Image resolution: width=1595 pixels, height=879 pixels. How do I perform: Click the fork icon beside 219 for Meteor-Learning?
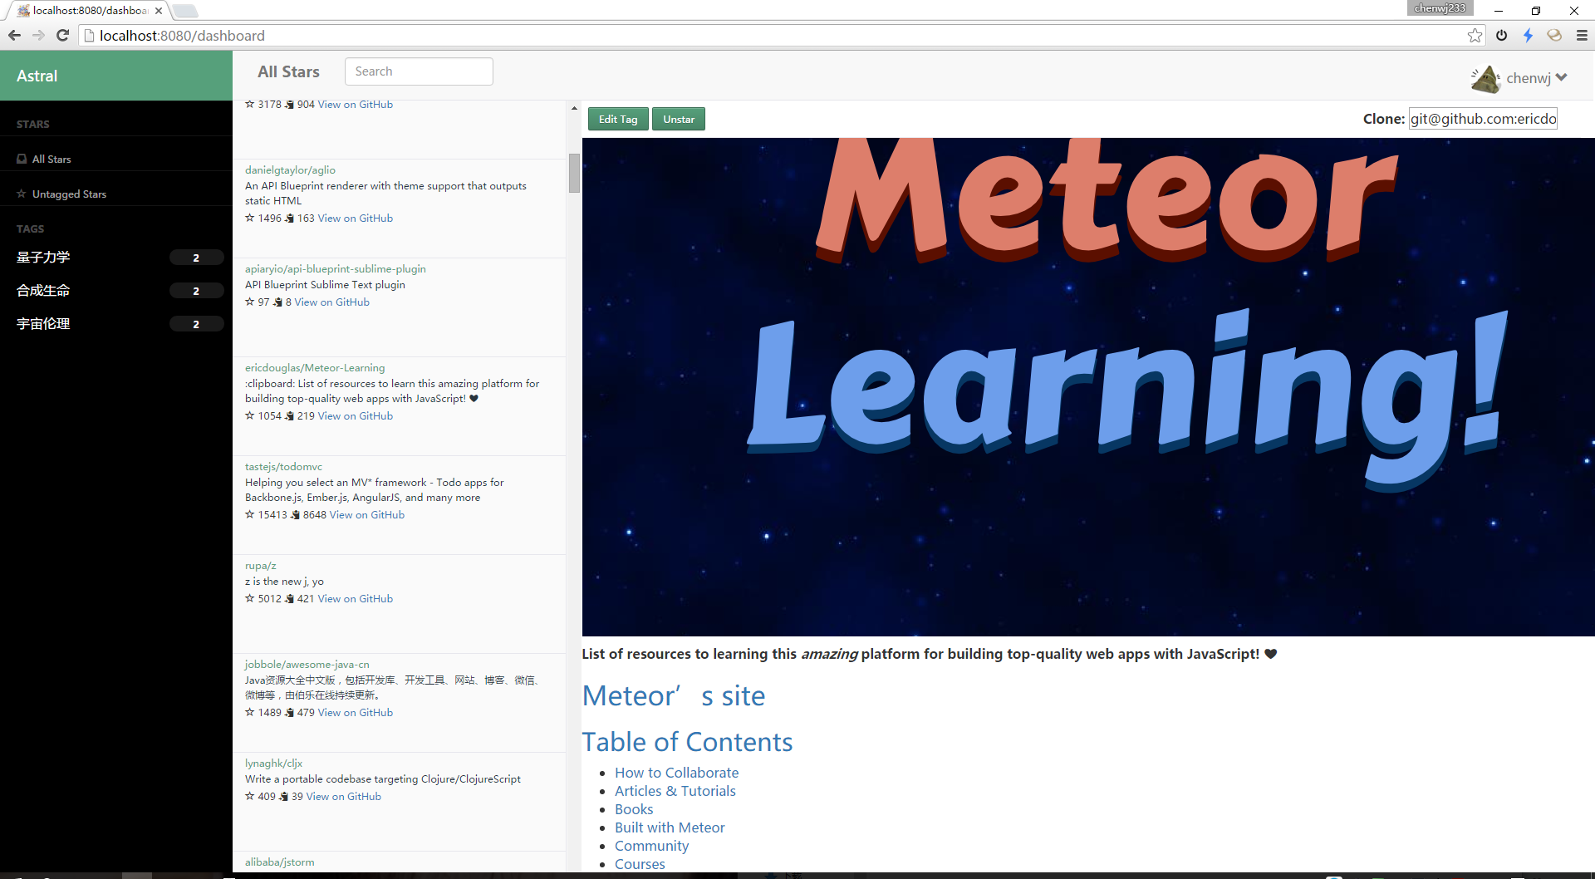289,416
